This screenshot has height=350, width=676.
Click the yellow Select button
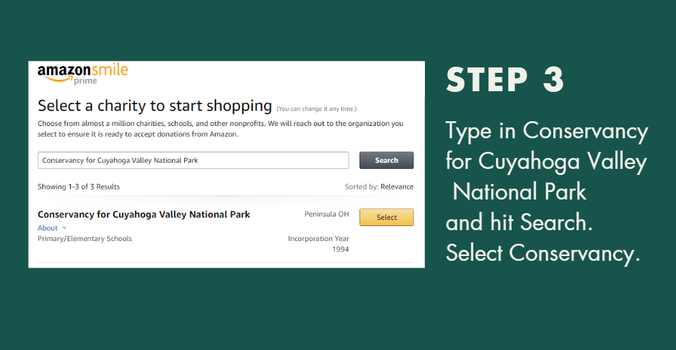tap(386, 217)
